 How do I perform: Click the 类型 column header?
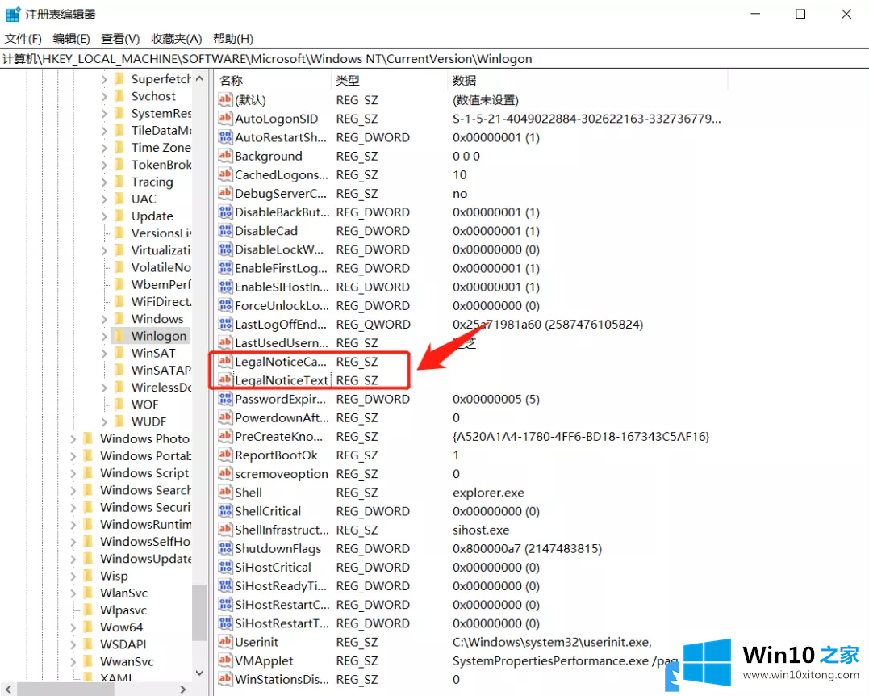tap(389, 81)
